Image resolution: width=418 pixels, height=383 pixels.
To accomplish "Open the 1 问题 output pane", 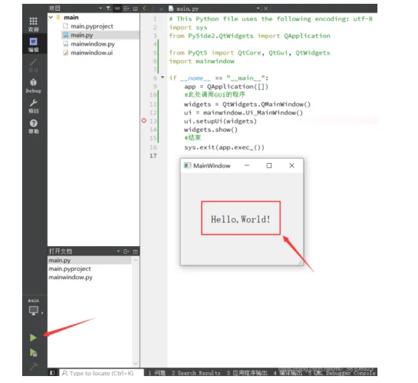I will [x=157, y=373].
